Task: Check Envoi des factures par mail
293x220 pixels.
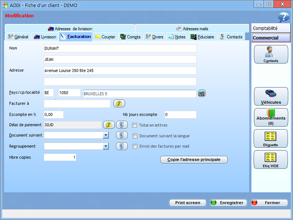Action: click(x=134, y=146)
